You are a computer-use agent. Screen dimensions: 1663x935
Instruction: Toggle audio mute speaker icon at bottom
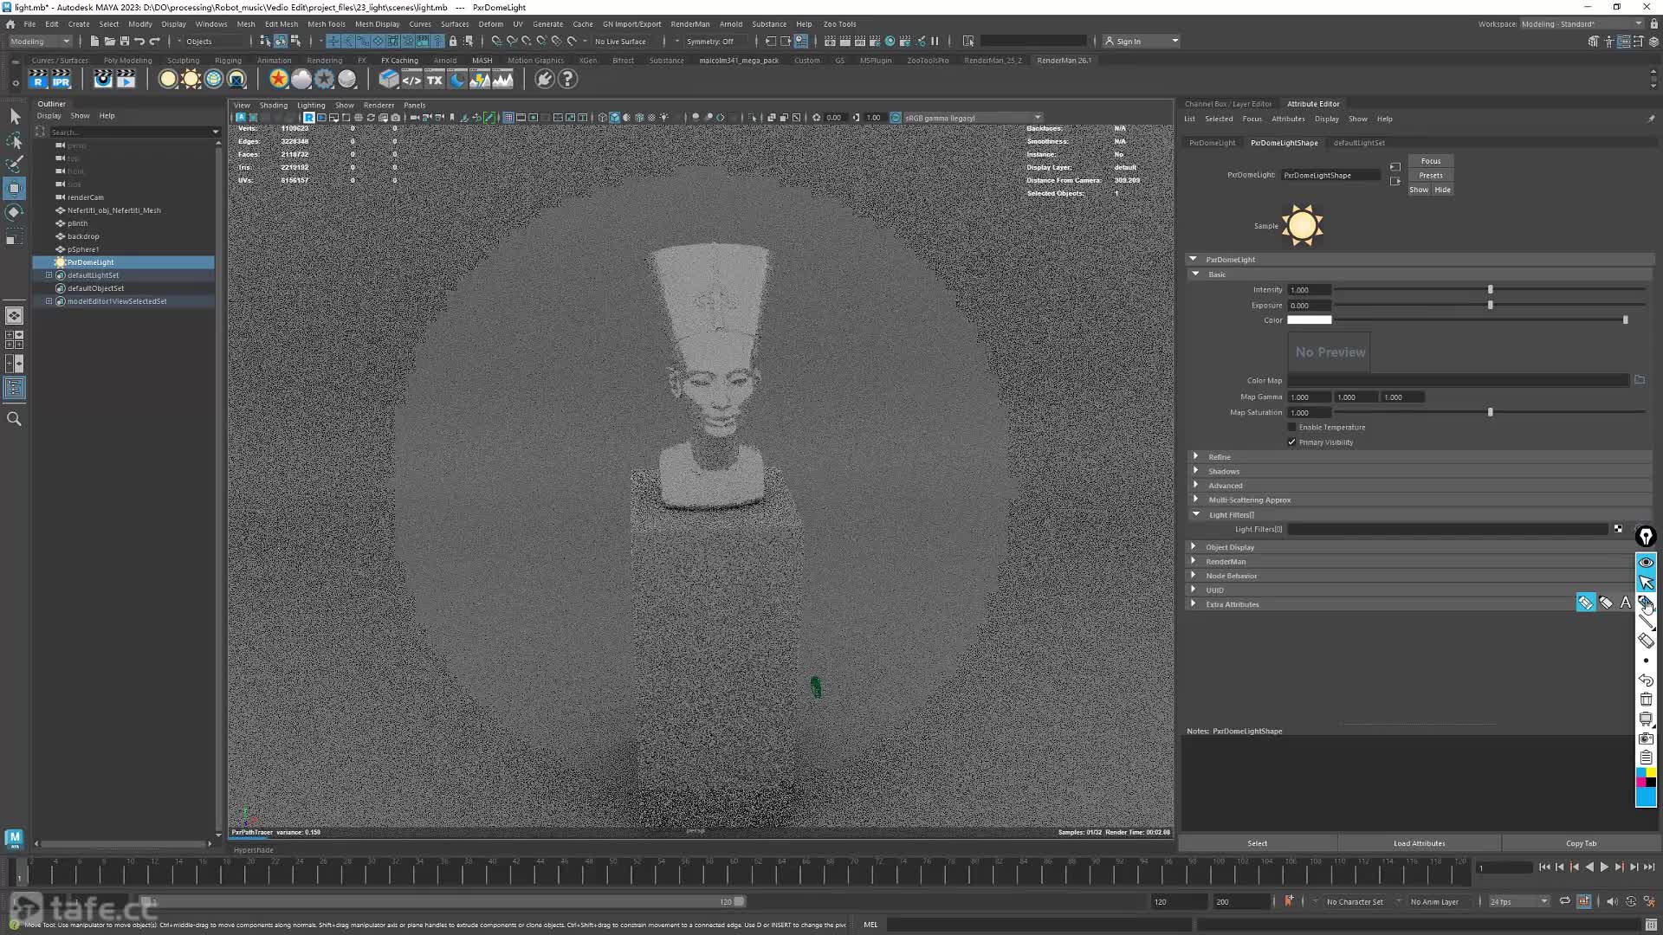pos(1612,901)
